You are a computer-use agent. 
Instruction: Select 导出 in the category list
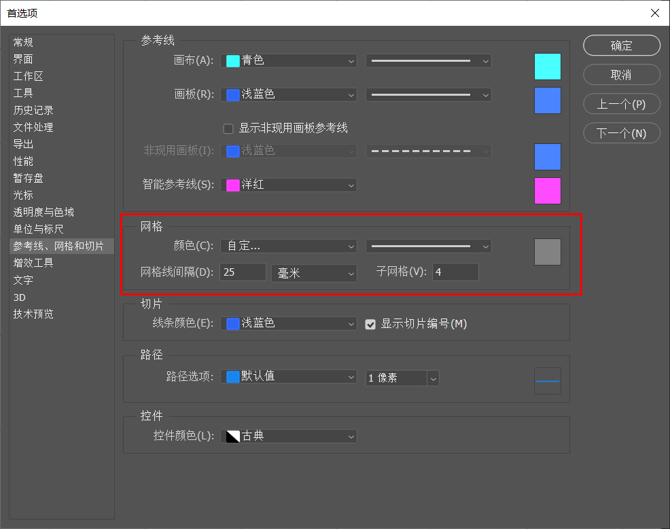[23, 144]
